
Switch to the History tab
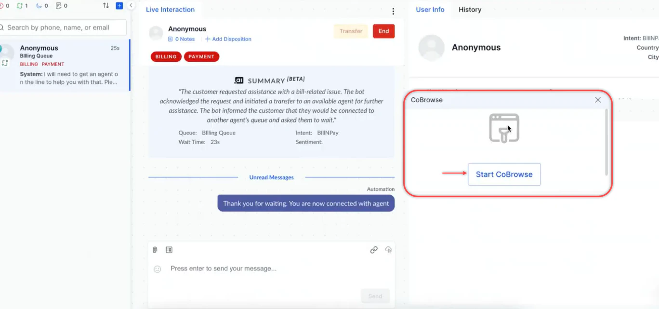(x=470, y=10)
